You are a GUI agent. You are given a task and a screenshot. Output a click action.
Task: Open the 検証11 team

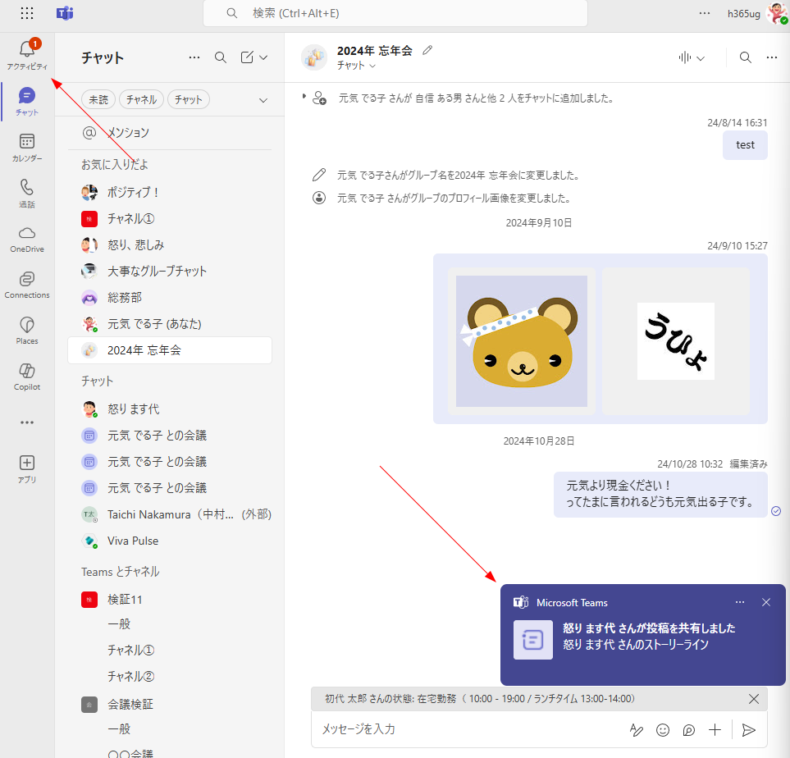(x=170, y=599)
